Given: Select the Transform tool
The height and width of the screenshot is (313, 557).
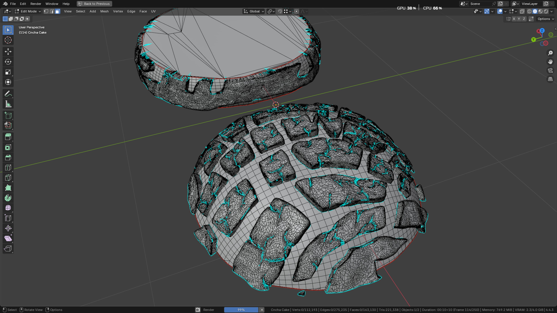Looking at the screenshot, I should [8, 82].
